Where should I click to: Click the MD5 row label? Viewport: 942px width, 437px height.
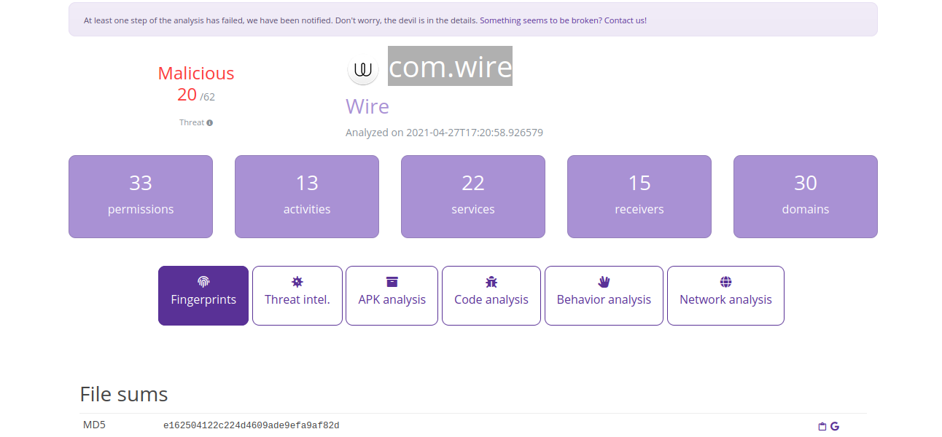point(94,425)
